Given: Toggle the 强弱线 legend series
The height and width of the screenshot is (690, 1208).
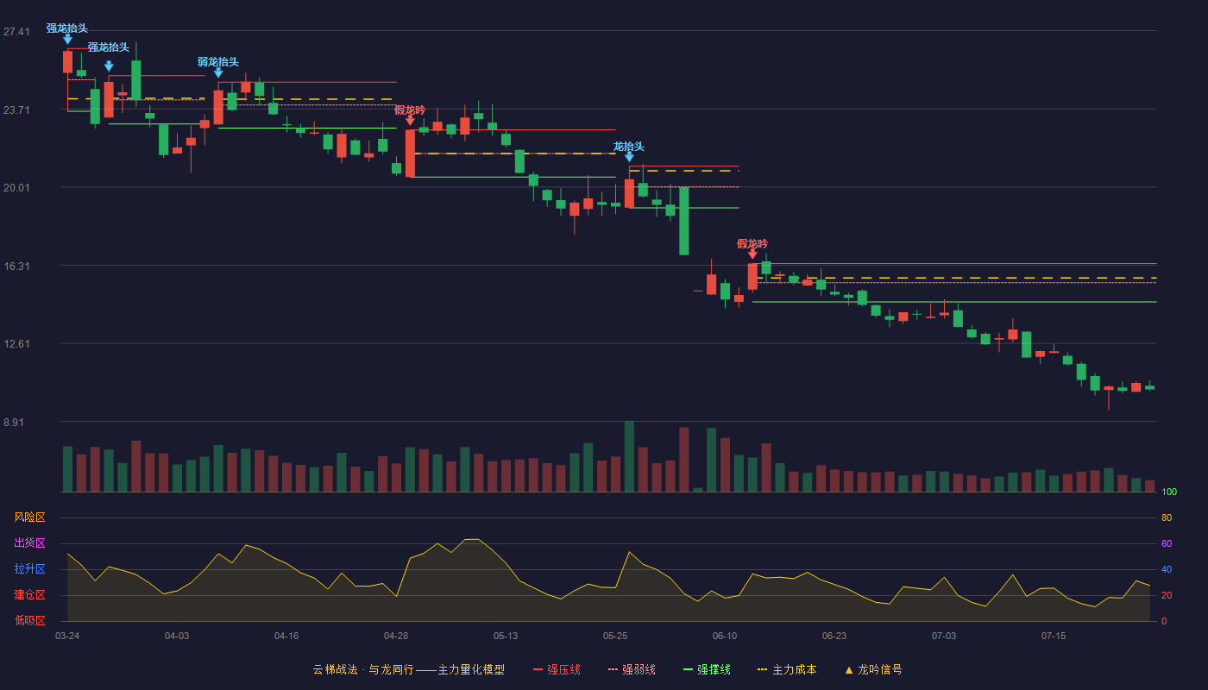Looking at the screenshot, I should [632, 669].
